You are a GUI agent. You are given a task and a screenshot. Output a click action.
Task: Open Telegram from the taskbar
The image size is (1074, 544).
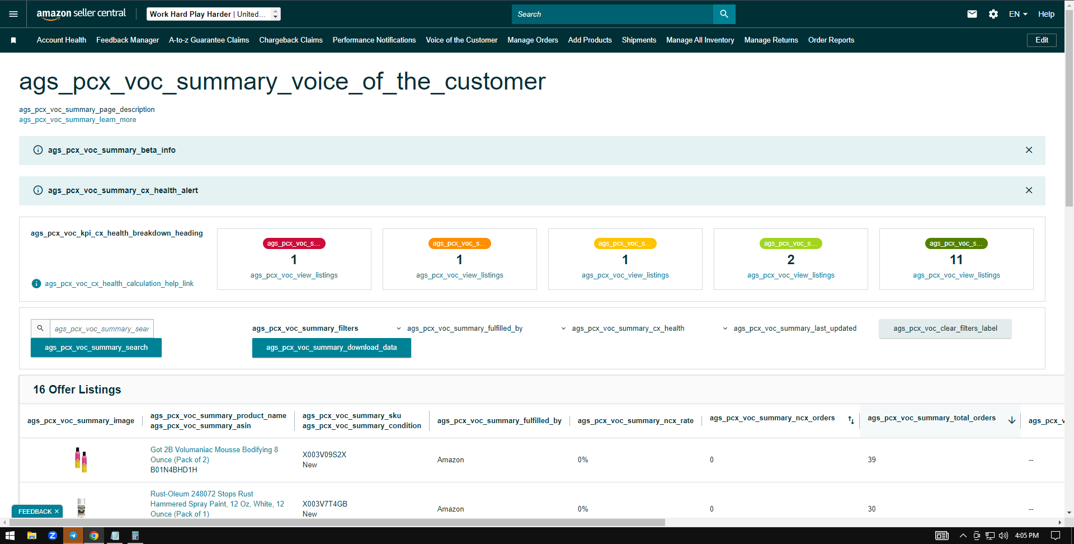73,536
